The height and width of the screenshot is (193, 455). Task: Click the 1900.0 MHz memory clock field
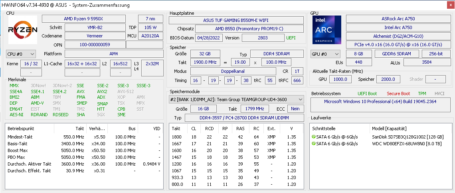pos(205,62)
